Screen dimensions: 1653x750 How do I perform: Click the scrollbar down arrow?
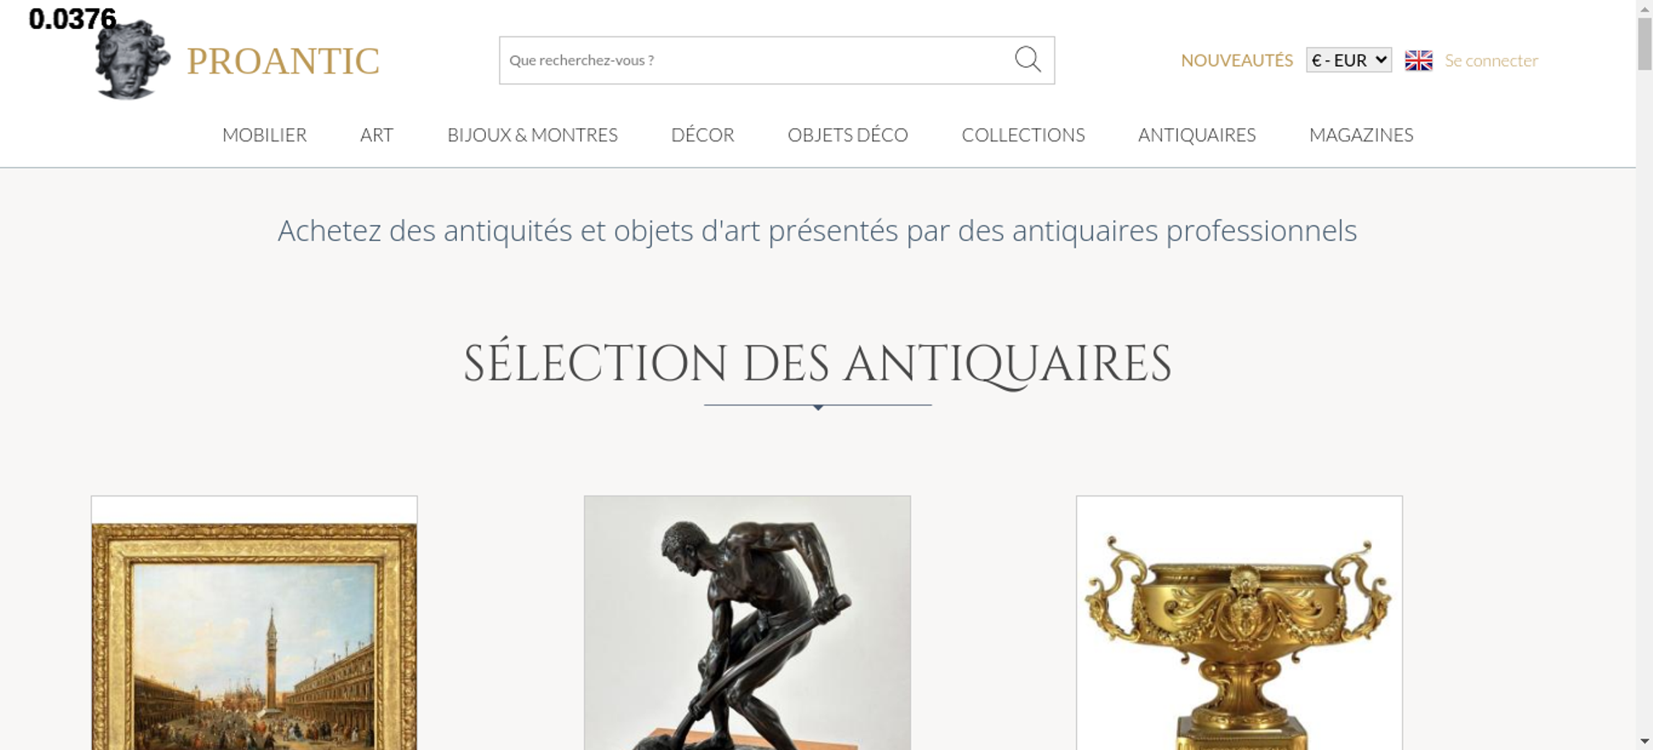(x=1645, y=741)
